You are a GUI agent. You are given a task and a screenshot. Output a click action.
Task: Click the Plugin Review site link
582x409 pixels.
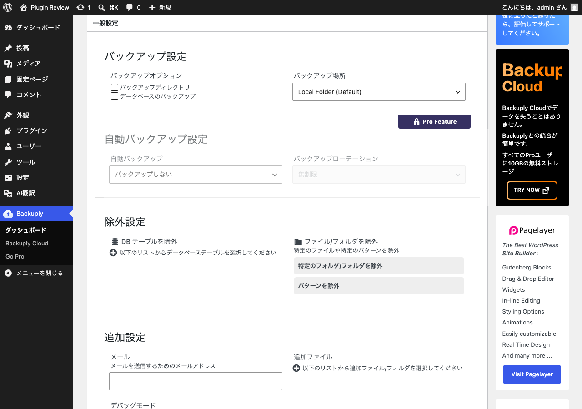pos(45,7)
